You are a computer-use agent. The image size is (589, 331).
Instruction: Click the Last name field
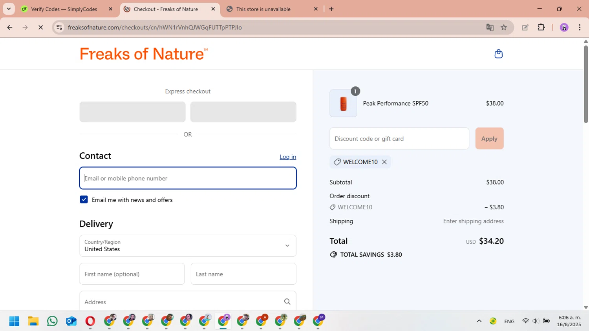click(243, 274)
